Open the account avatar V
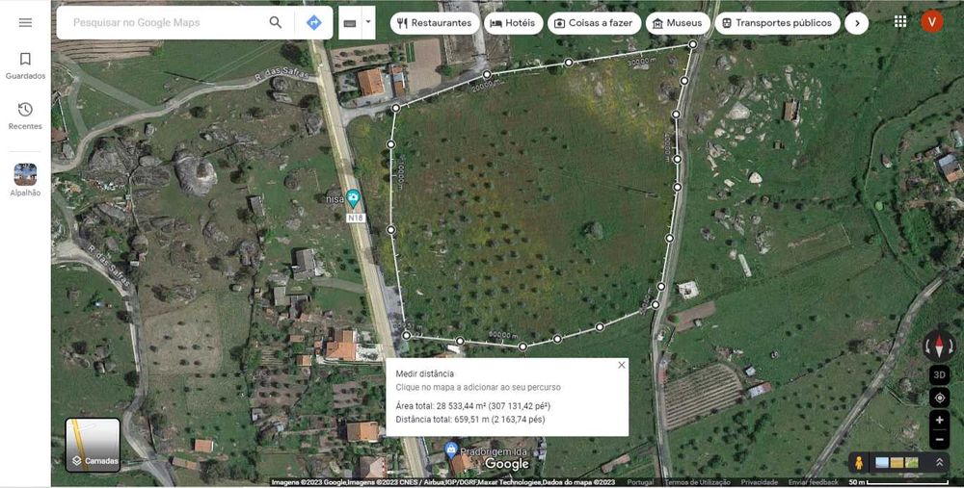The height and width of the screenshot is (488, 964). 932,21
